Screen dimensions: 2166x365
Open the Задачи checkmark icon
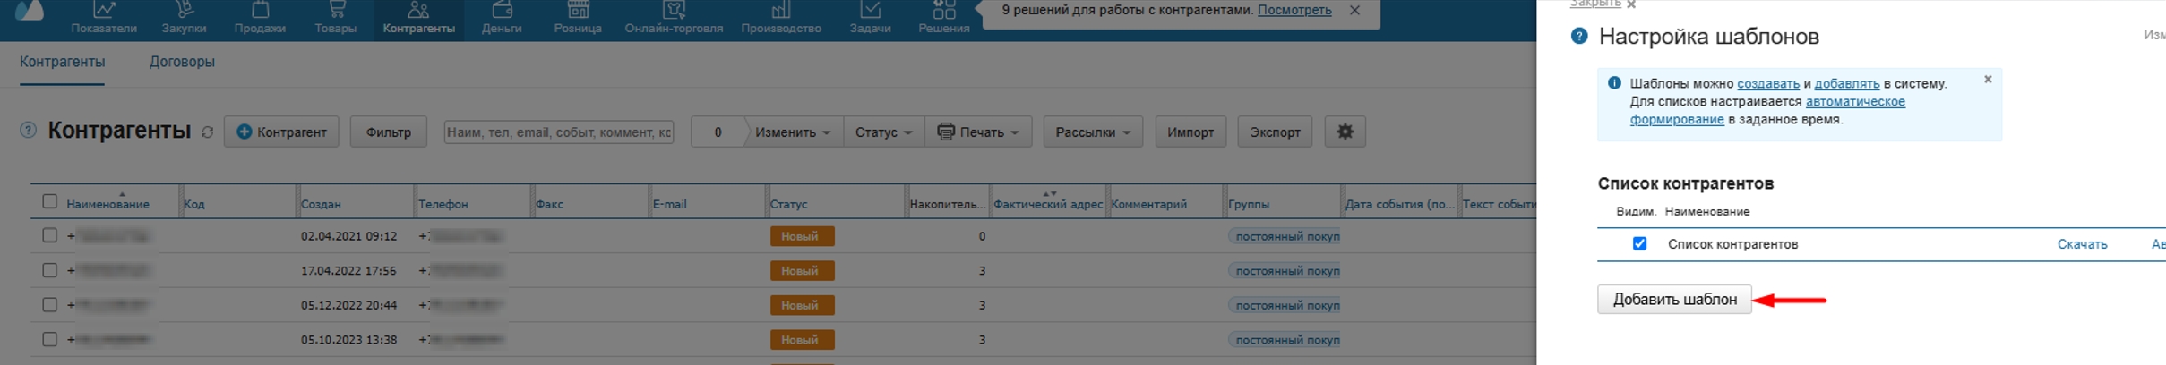870,10
